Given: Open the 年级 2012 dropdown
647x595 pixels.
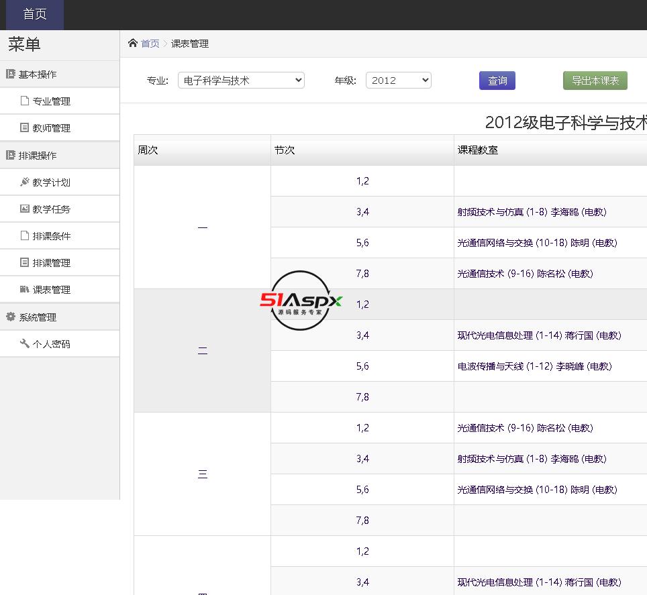Looking at the screenshot, I should [398, 80].
